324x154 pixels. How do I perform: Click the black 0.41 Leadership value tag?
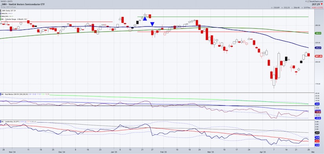pos(318,133)
